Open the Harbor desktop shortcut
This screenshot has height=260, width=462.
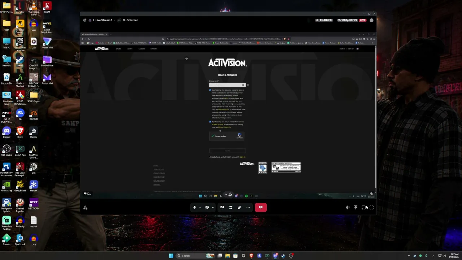(34, 133)
